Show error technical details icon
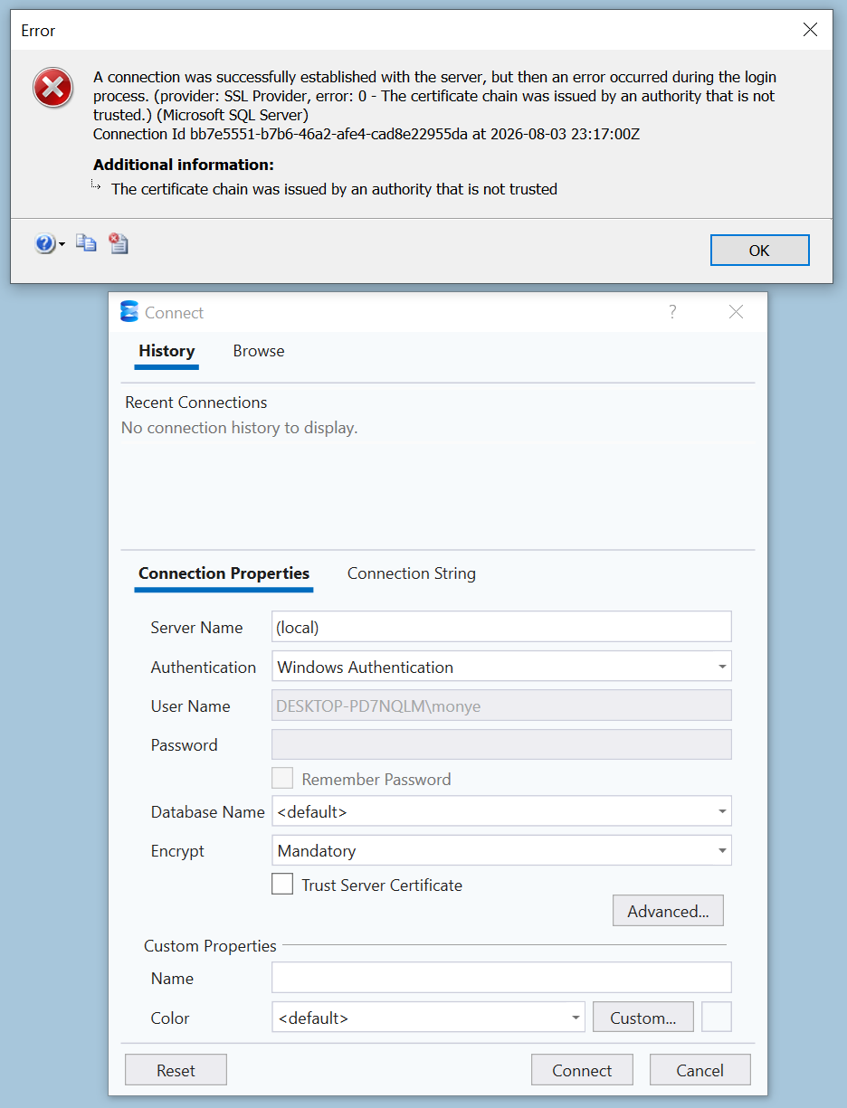The width and height of the screenshot is (847, 1108). pyautogui.click(x=119, y=242)
